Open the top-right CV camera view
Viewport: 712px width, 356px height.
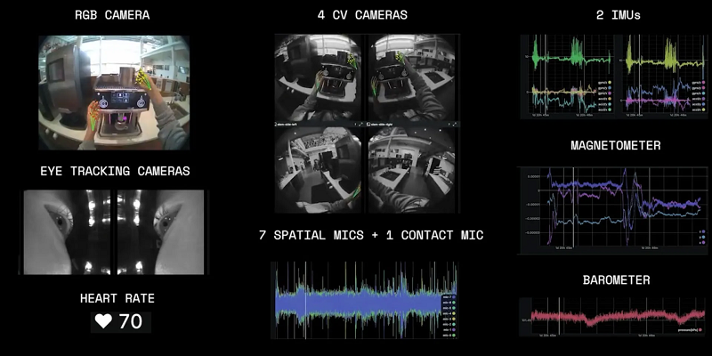(x=412, y=78)
